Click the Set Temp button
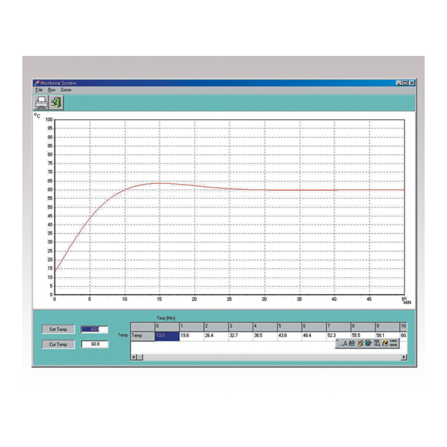The image size is (447, 447). [x=58, y=329]
